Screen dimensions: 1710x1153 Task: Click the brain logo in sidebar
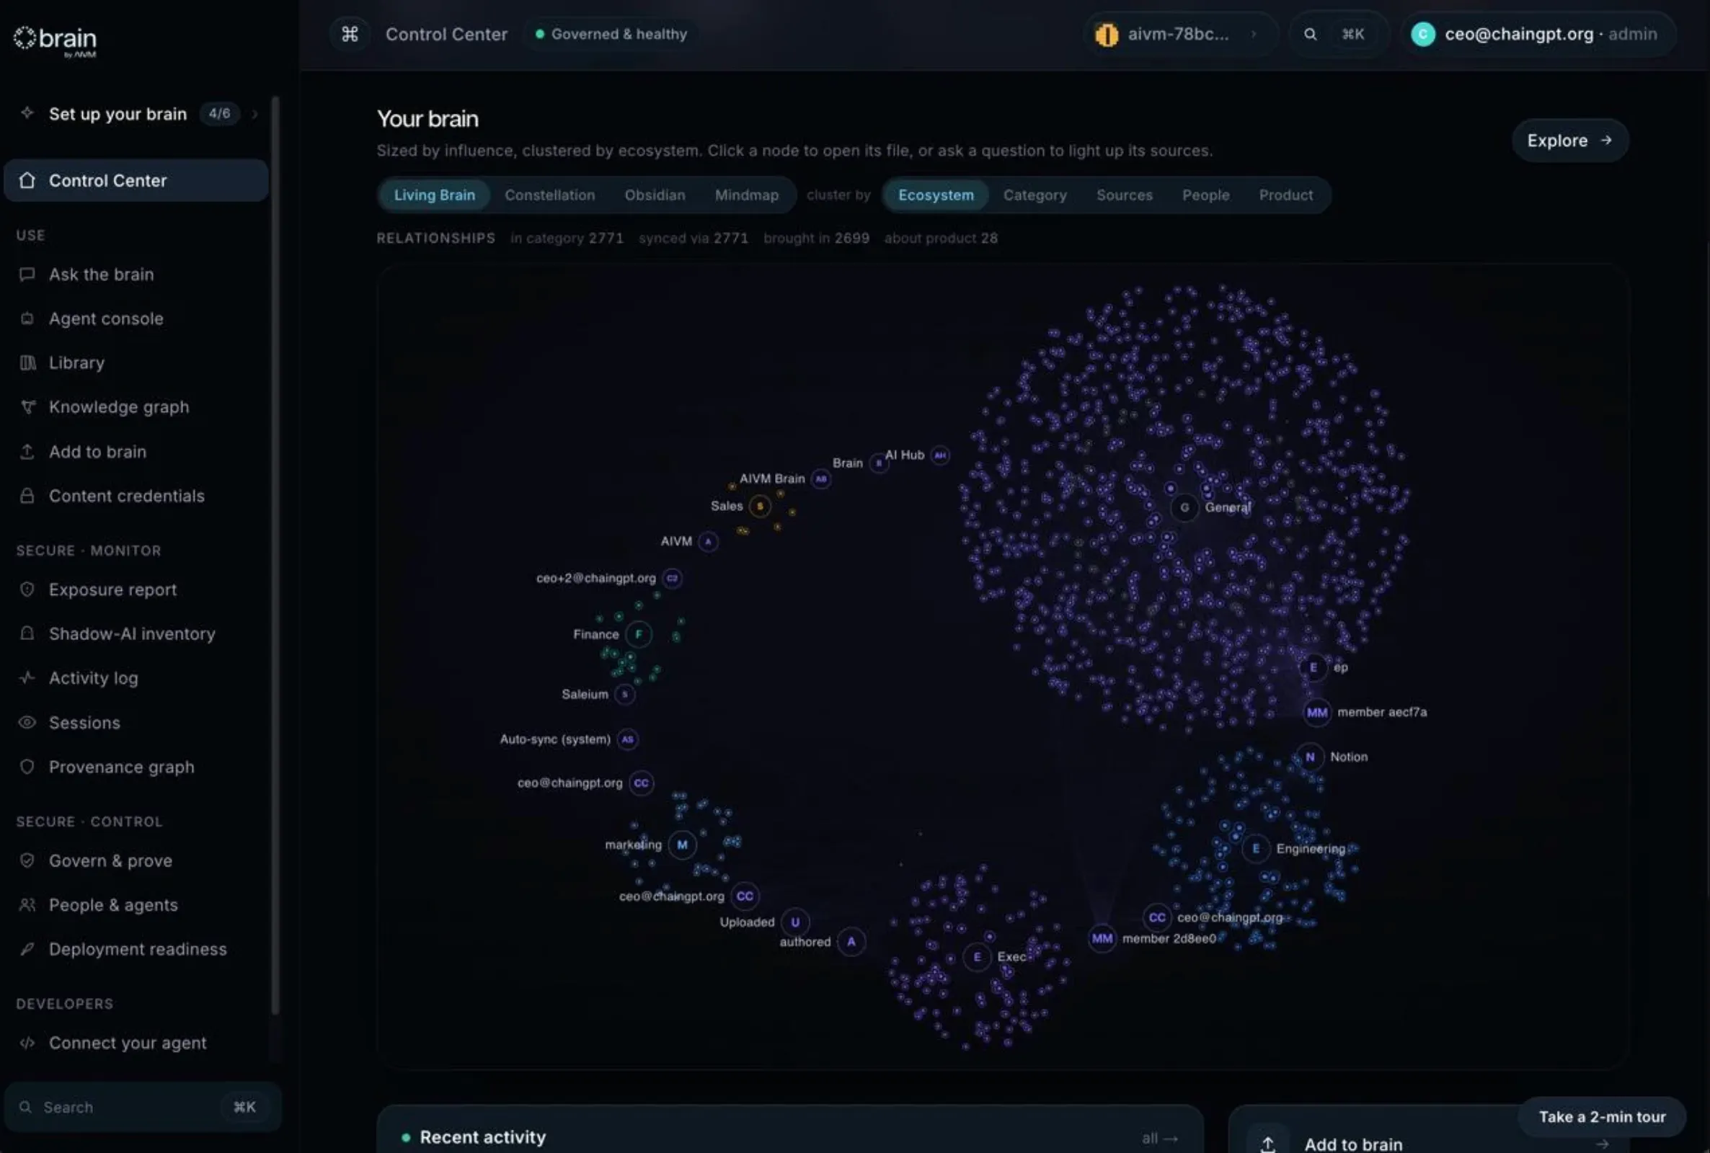(x=56, y=40)
